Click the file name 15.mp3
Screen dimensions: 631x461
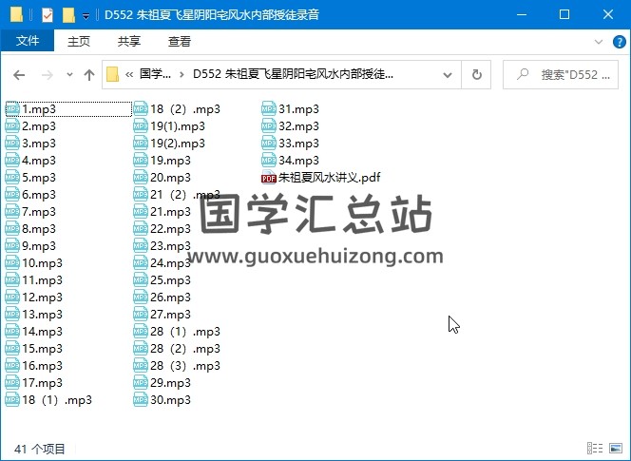point(42,349)
